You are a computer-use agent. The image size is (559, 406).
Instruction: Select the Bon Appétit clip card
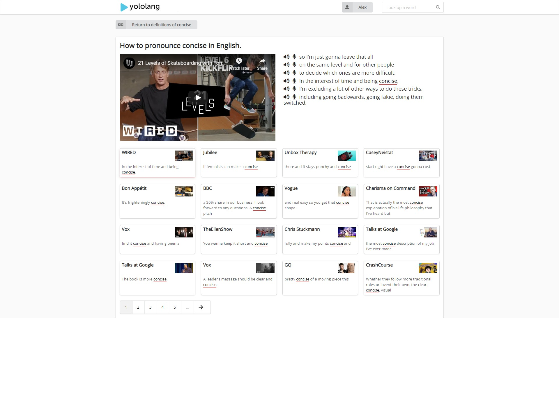coord(157,201)
